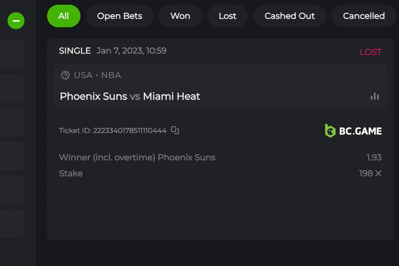Image resolution: width=399 pixels, height=266 pixels.
Task: Open match statistics bar chart icon
Action: pyautogui.click(x=375, y=96)
